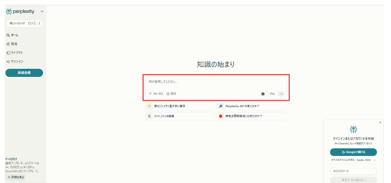The width and height of the screenshot is (391, 183).
Task: Open the ホーム menu item
Action: coord(12,35)
